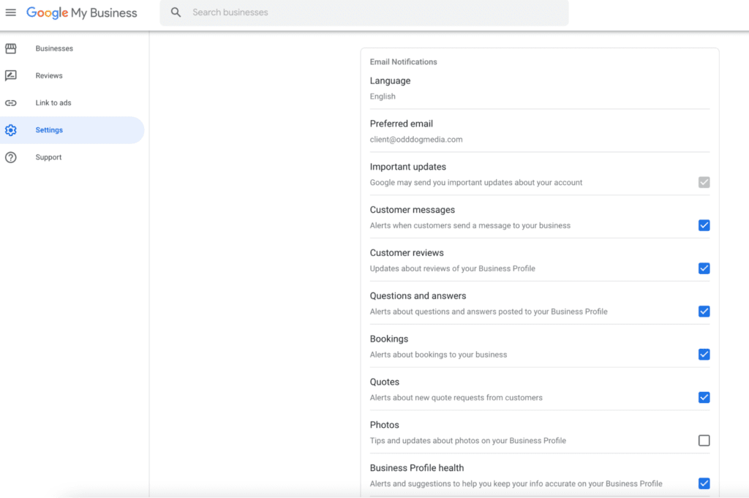Disable Customer messages alerts checkbox

pyautogui.click(x=704, y=225)
